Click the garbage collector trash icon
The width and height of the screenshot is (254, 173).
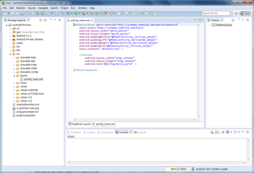tap(193, 169)
